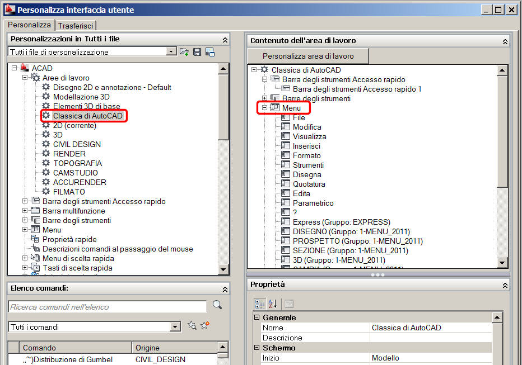Open the Tutti i comandi filter dropdown
The height and width of the screenshot is (365, 522).
[x=175, y=327]
